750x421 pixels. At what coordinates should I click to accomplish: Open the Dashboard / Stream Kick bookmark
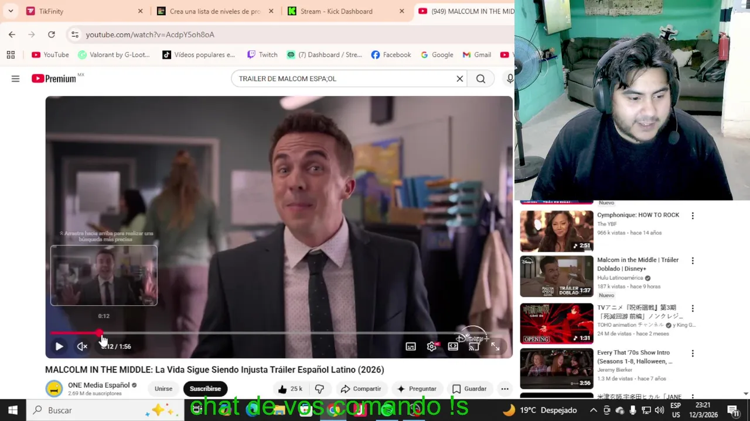tap(324, 55)
